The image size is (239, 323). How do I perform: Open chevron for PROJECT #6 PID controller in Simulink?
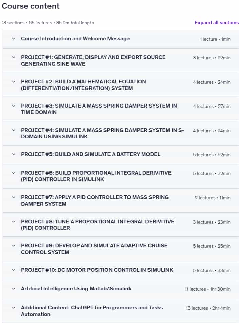[14, 173]
